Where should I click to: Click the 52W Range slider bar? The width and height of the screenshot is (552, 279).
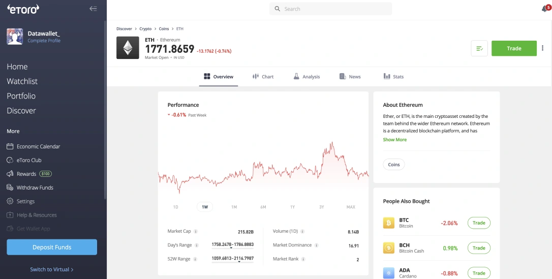click(x=232, y=262)
